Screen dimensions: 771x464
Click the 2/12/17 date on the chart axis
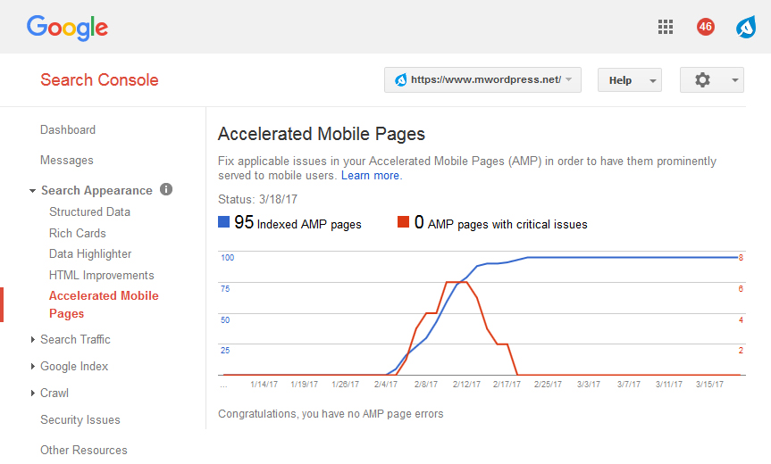pyautogui.click(x=466, y=384)
